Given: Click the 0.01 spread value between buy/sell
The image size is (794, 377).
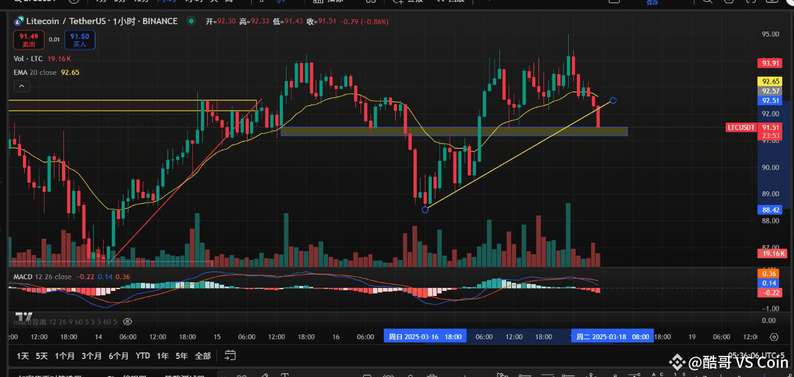Looking at the screenshot, I should coord(55,40).
